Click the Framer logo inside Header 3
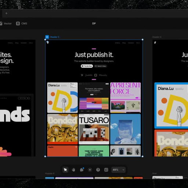The height and width of the screenshot is (188, 188). click(x=48, y=42)
